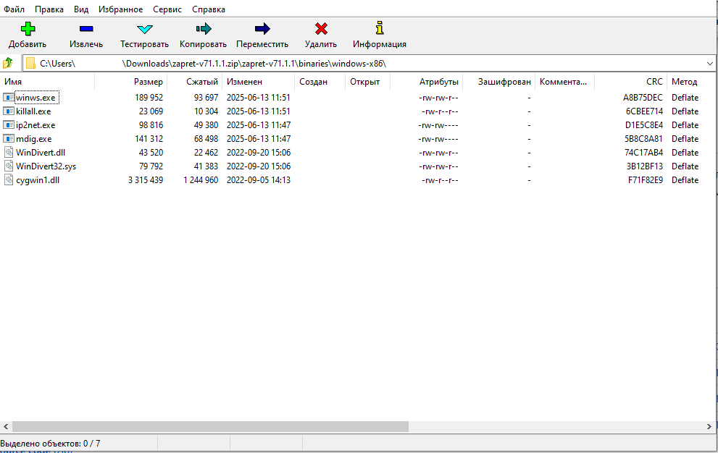Click the WinDivert32.sys file icon

8,166
